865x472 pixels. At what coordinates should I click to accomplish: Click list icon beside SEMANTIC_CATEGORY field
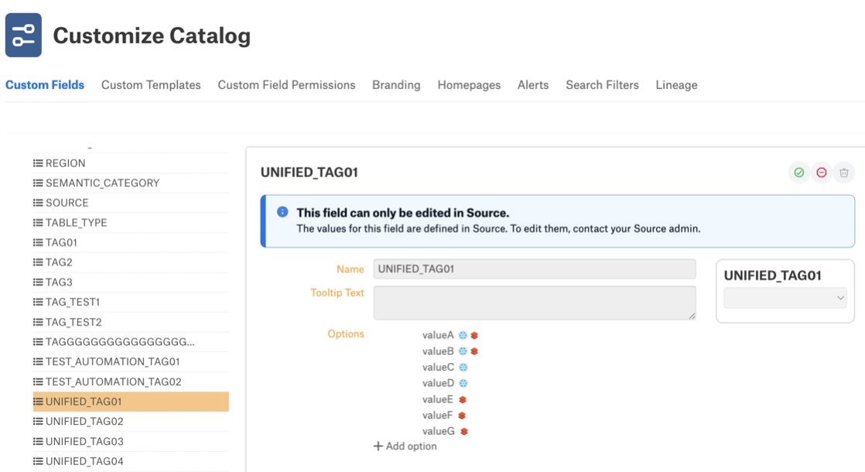[38, 183]
